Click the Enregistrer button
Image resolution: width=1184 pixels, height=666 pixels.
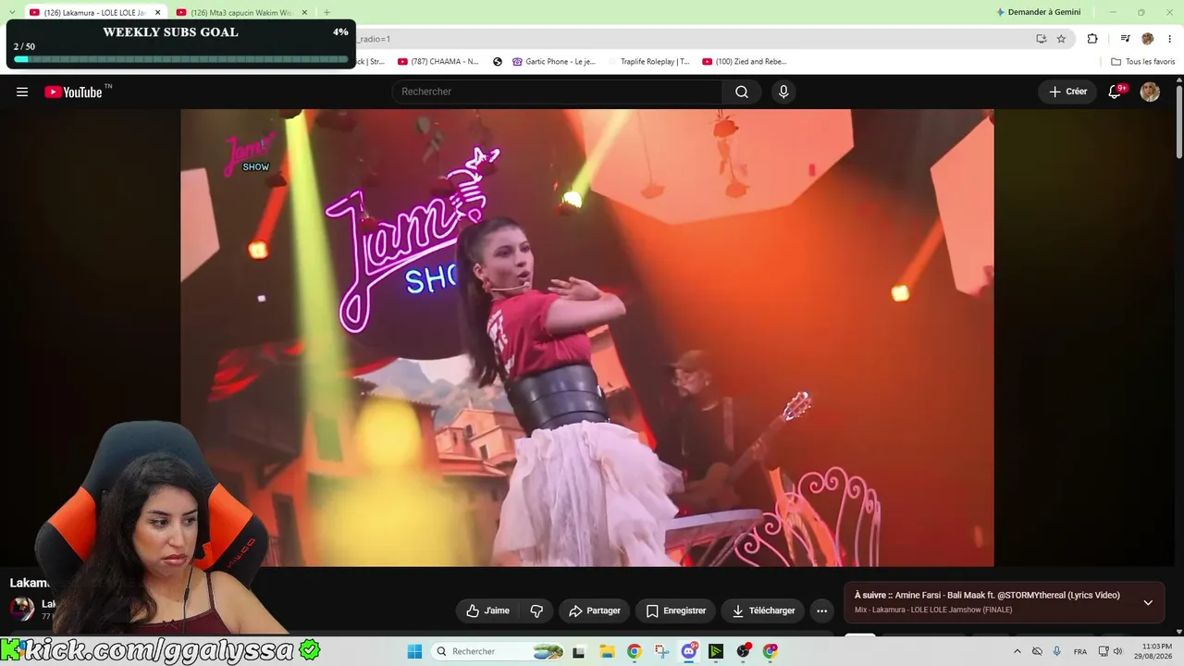point(676,610)
